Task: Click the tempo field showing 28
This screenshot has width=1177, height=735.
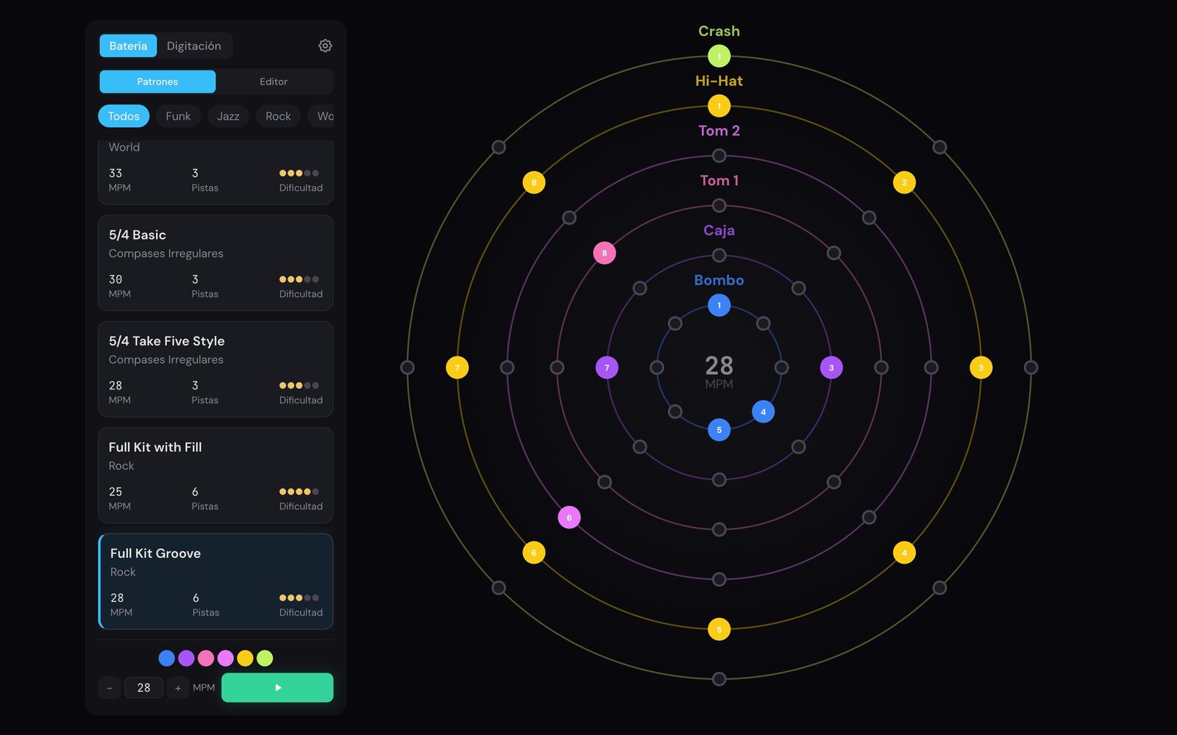Action: click(x=143, y=688)
